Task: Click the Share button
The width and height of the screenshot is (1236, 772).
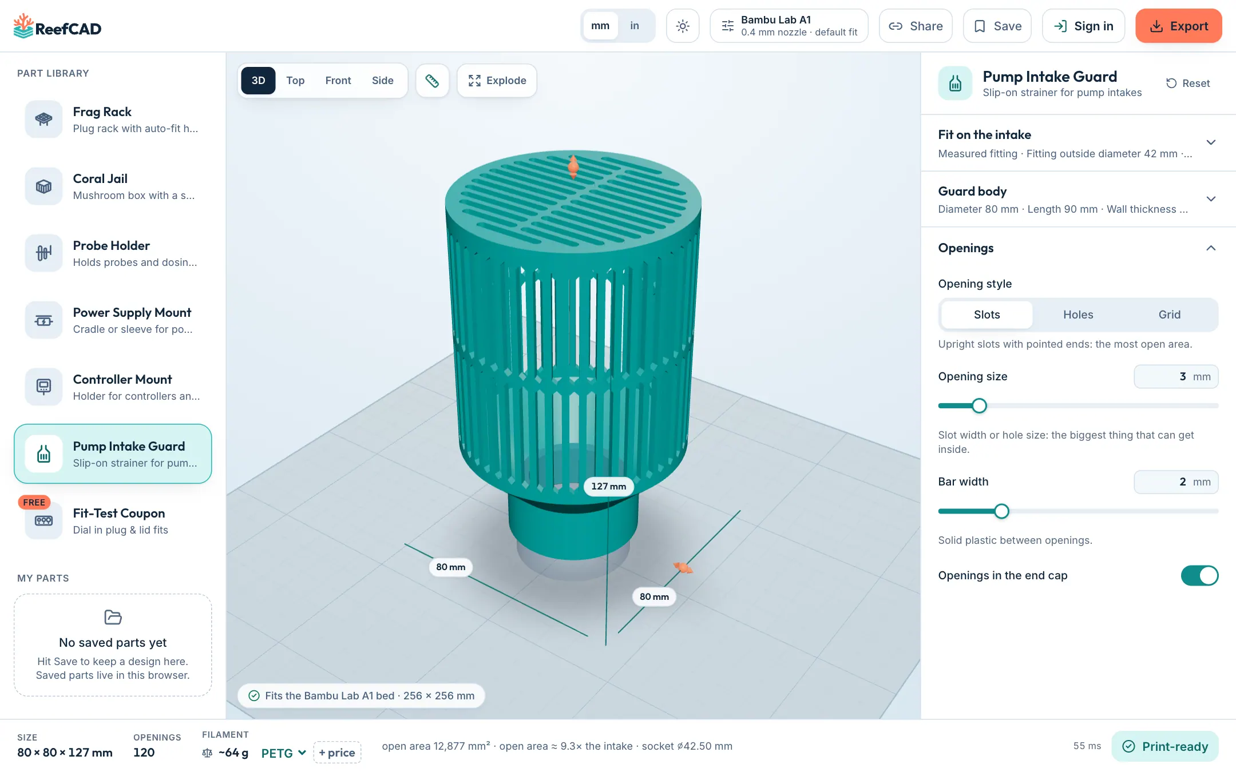Action: 916,26
